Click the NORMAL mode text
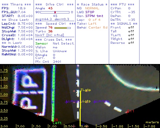Viewport: 160px width, 128px height. click(x=92, y=8)
